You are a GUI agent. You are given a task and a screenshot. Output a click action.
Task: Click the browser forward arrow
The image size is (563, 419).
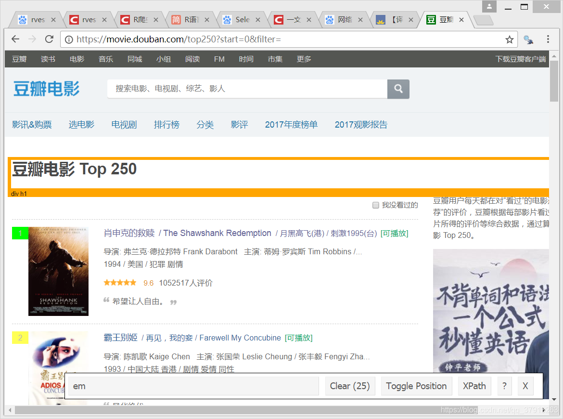pyautogui.click(x=32, y=39)
